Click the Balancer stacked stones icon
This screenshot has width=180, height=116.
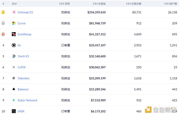coord(14,89)
